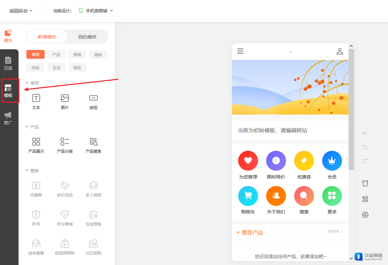Select the 产品搜索 product search module
388x265 pixels.
tap(93, 145)
